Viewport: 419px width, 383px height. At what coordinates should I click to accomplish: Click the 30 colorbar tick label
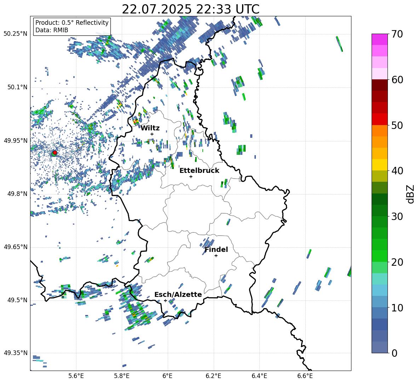(x=397, y=216)
